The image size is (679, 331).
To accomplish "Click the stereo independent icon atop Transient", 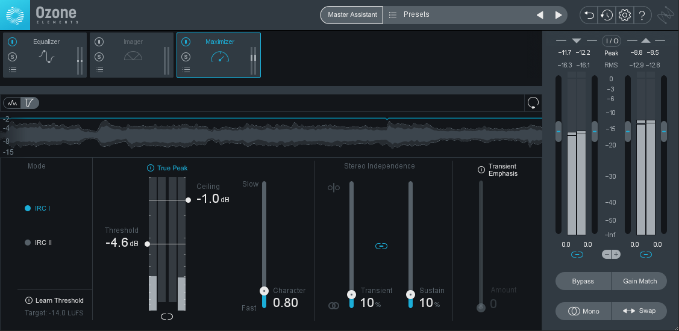I will [334, 188].
